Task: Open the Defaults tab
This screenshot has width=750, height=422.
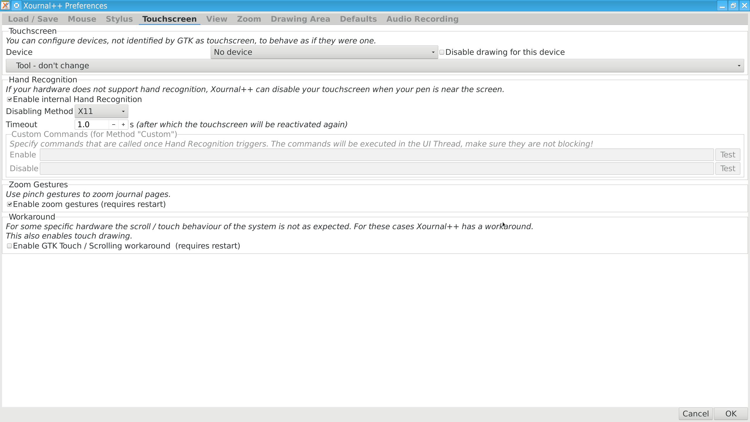Action: coord(358,19)
